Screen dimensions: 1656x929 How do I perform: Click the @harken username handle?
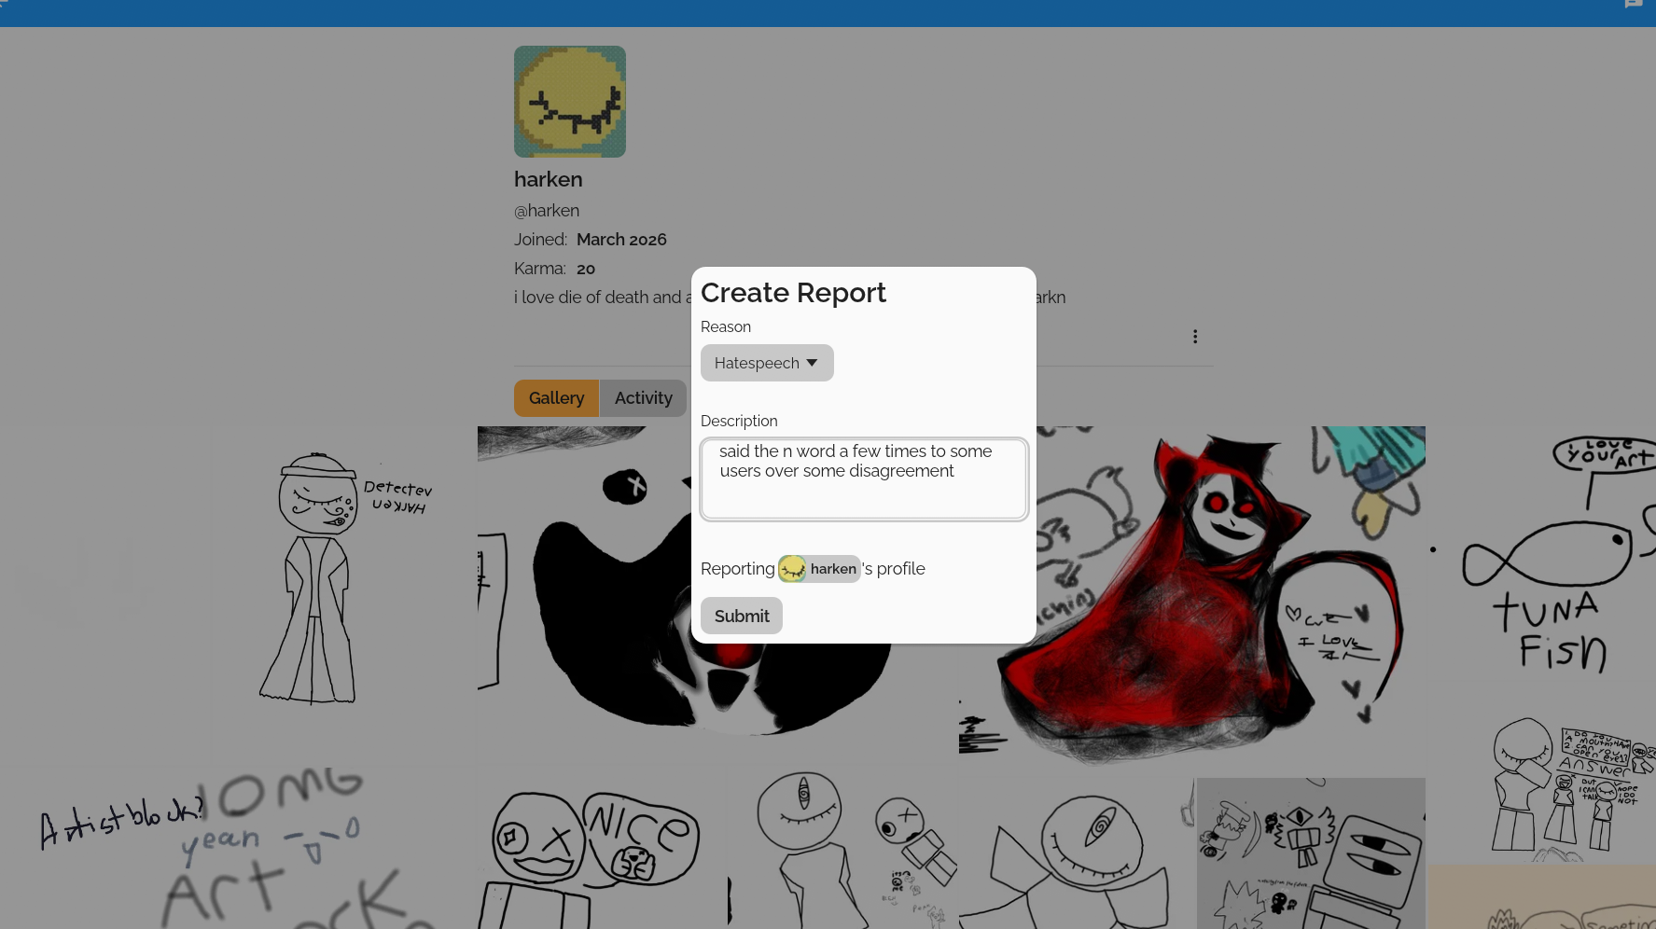(x=547, y=211)
